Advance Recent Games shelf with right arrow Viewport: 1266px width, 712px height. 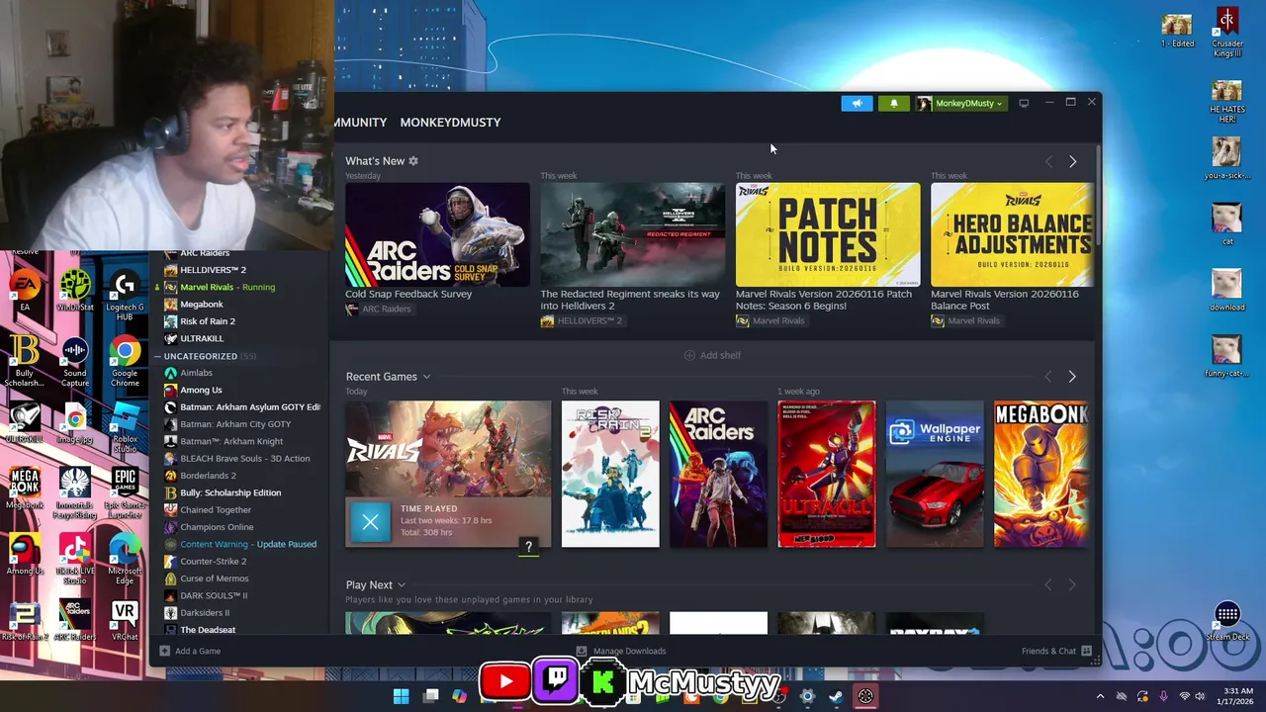[x=1072, y=377]
